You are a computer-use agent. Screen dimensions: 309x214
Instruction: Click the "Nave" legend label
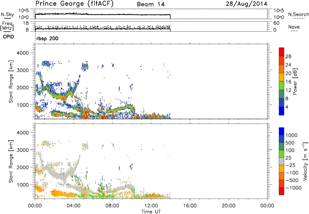[294, 27]
